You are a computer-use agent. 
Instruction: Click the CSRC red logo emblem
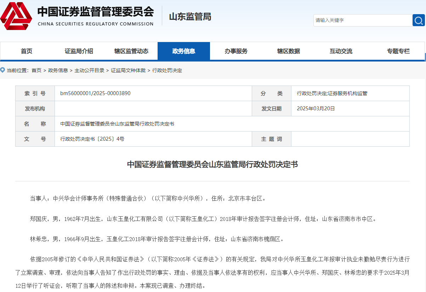[16, 16]
